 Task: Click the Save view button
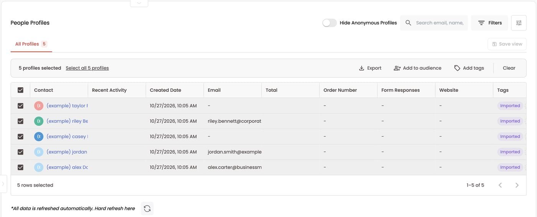pos(507,44)
